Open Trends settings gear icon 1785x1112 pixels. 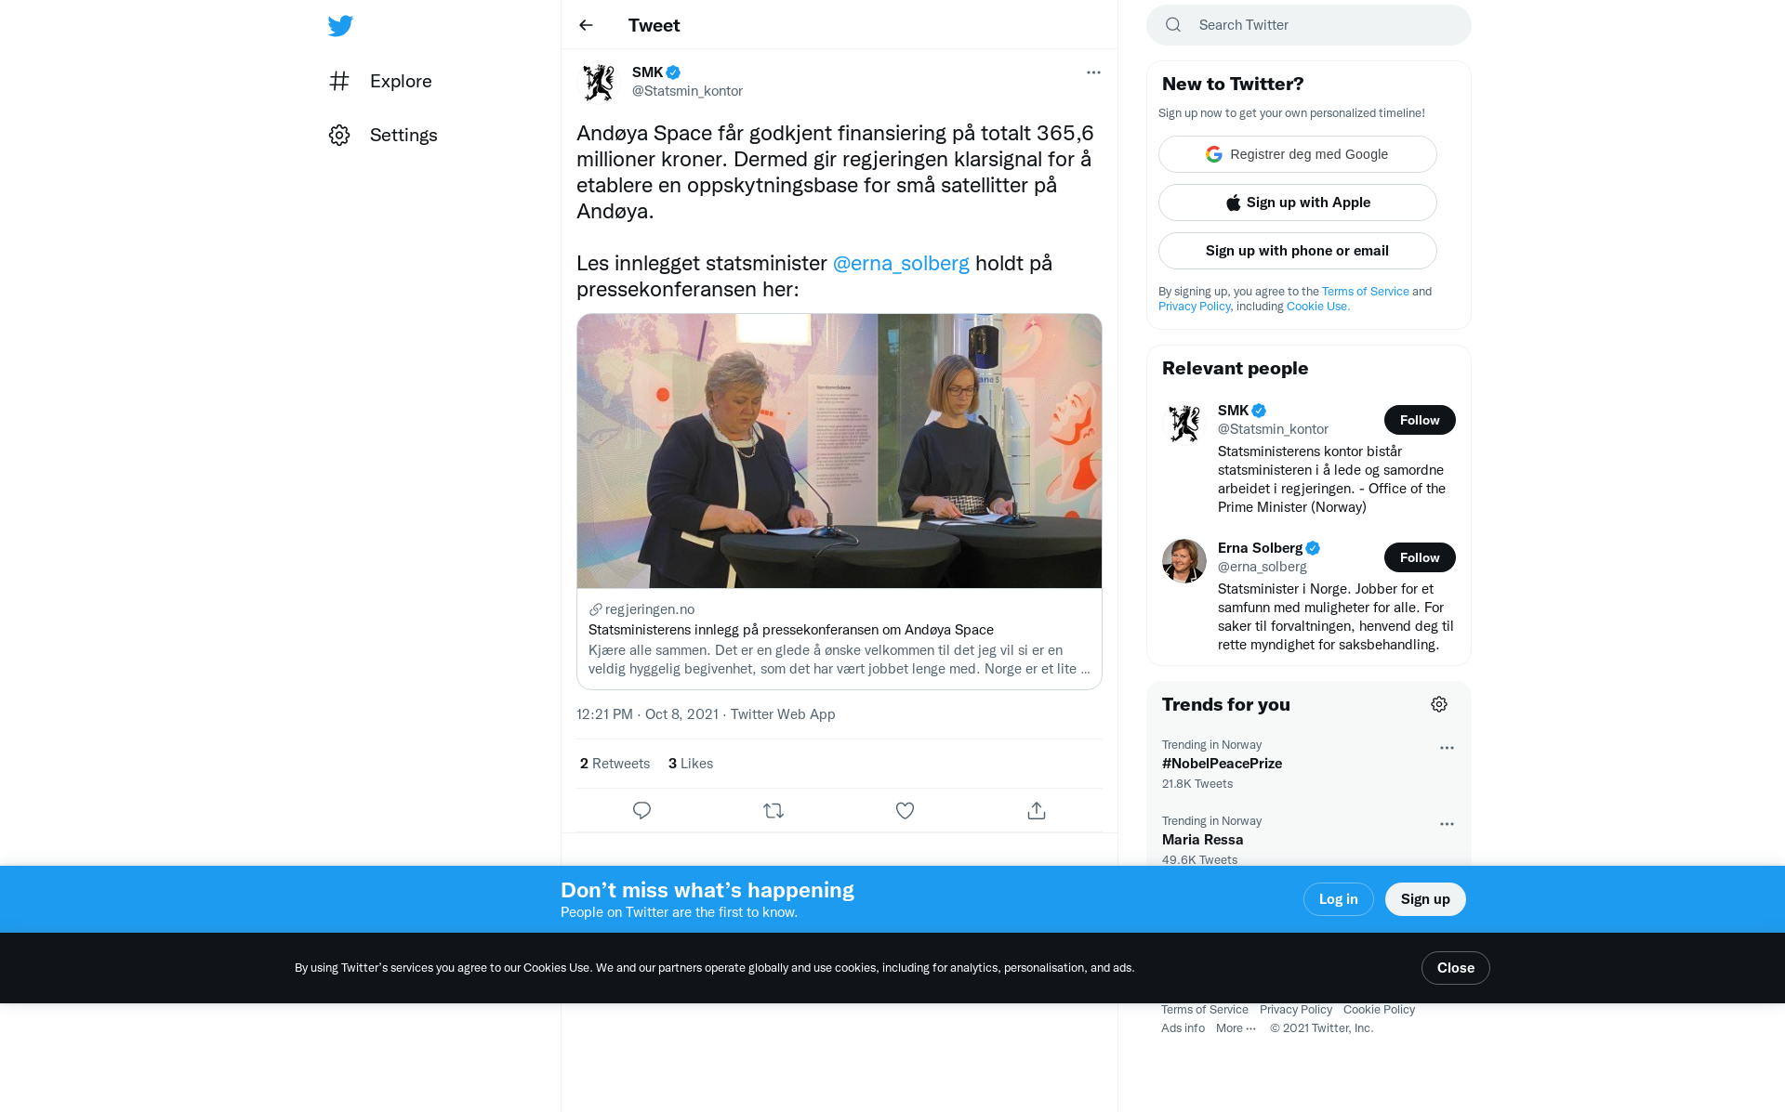pos(1439,704)
